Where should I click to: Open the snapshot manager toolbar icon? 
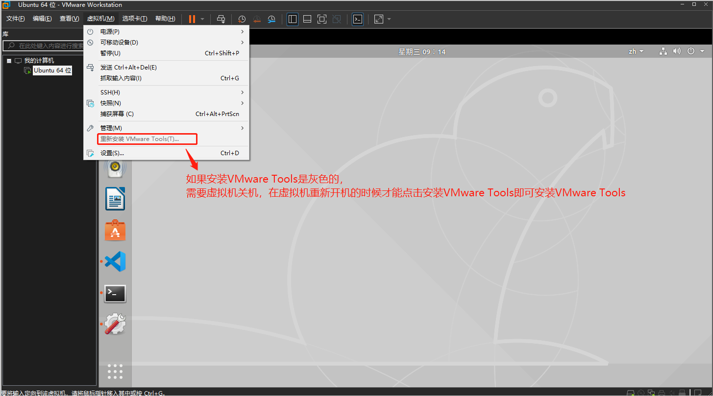click(x=271, y=19)
